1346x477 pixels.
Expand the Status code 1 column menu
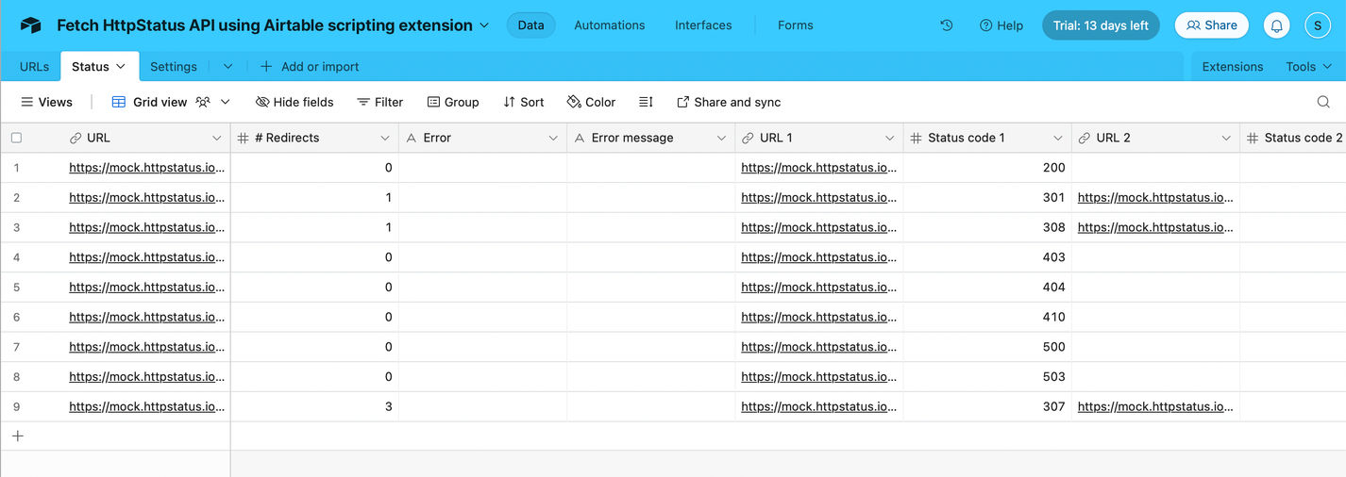tap(1058, 138)
